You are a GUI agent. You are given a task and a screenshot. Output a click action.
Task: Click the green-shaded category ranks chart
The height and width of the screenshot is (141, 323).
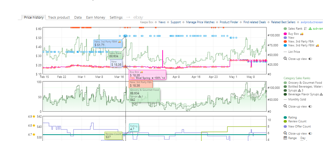click(x=155, y=97)
